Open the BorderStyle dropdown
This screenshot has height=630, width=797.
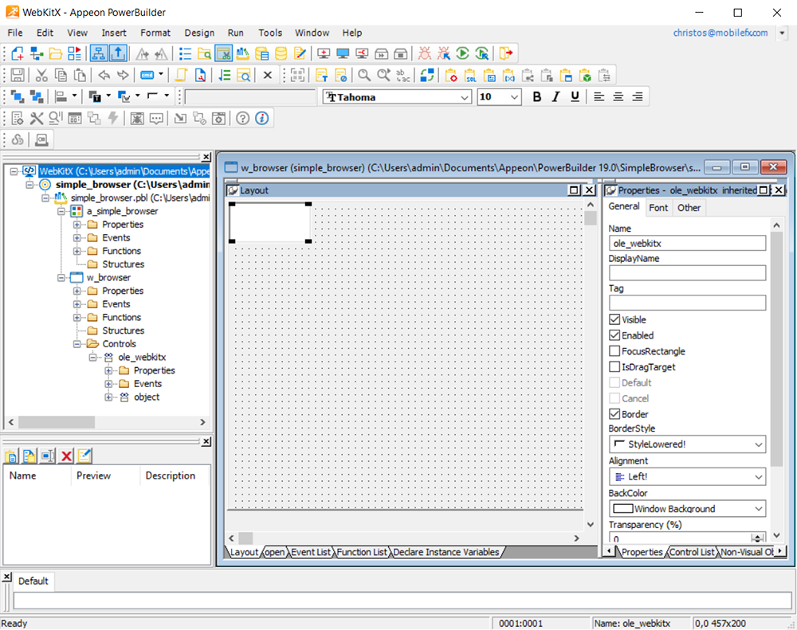[687, 444]
